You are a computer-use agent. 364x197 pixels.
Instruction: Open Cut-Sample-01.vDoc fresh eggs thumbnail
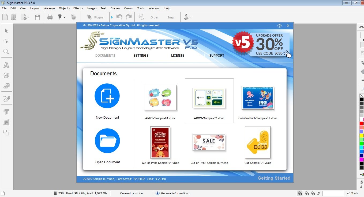258,142
